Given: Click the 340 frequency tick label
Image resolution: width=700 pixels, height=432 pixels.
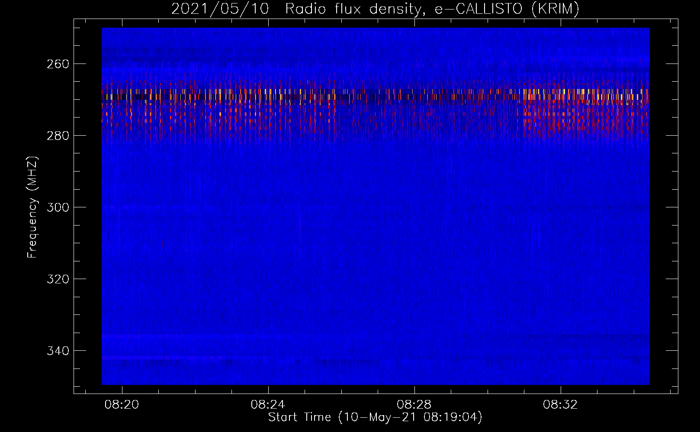Looking at the screenshot, I should pos(58,351).
